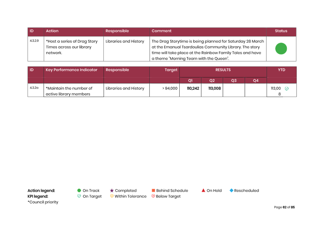Click the Behind Schedule orange square icon

[153, 191]
